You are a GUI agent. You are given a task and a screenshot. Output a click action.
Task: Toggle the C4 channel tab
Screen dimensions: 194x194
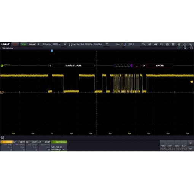45,142
